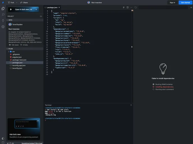The width and height of the screenshot is (193, 144).
Task: Open the Settings gear in sidebar
Action: pyautogui.click(x=3, y=27)
